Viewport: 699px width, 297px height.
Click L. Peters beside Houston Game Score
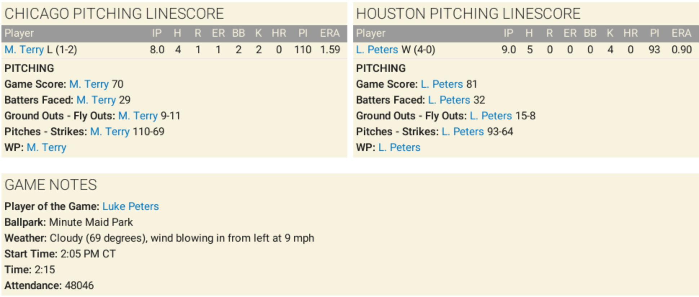pos(442,84)
